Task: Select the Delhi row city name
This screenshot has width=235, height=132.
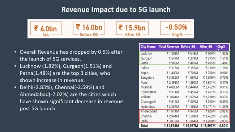Action: coord(144,121)
